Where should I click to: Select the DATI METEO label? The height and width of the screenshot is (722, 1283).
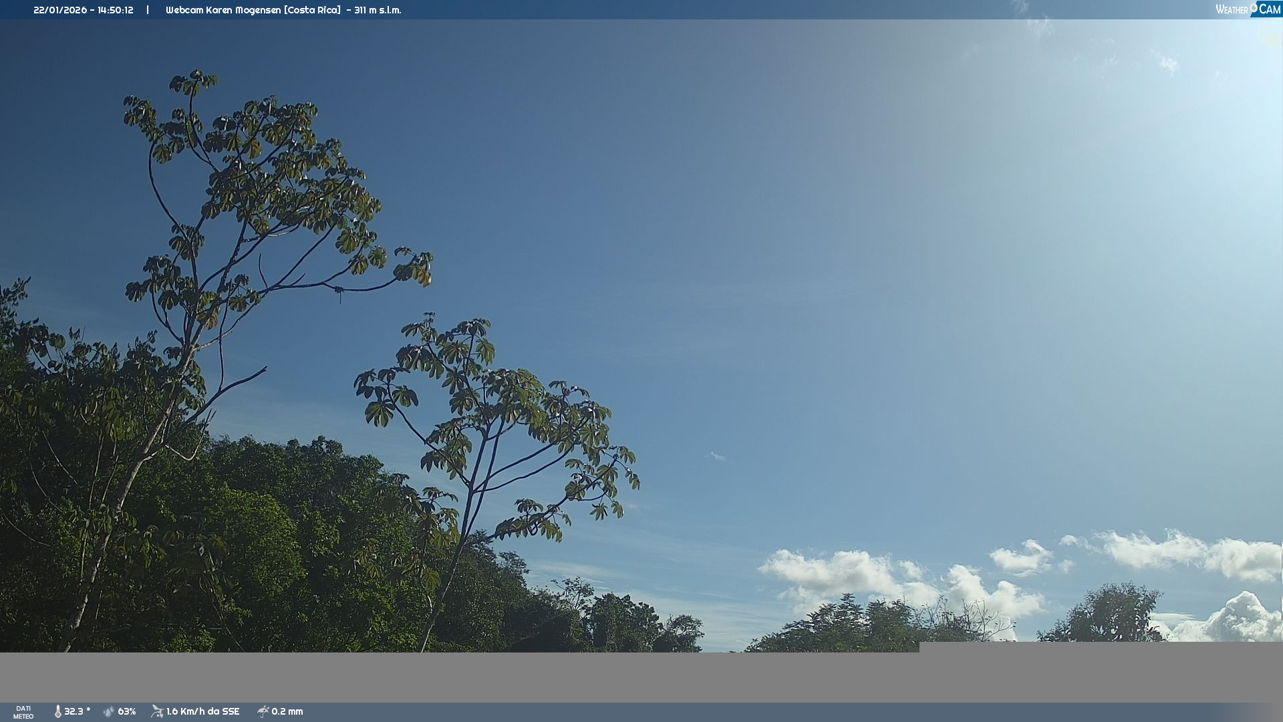tap(23, 712)
